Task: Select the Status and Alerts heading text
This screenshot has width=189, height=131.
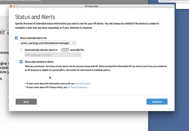Action: click(35, 17)
